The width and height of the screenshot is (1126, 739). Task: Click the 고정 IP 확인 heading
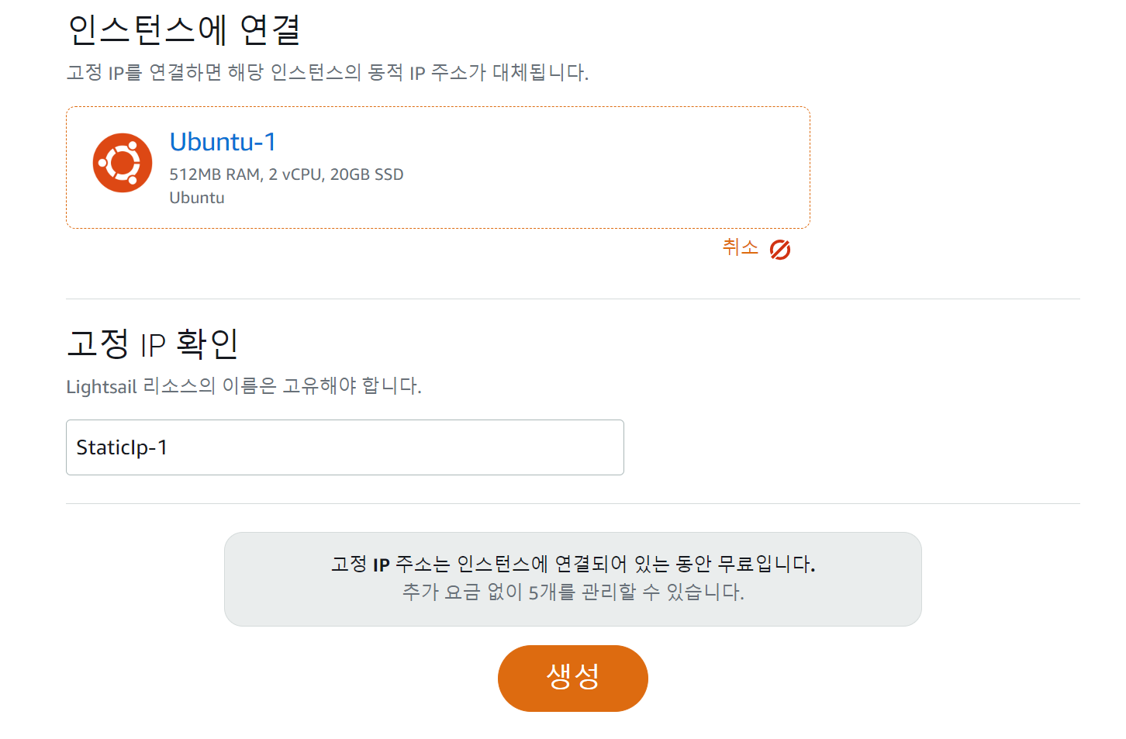tap(153, 344)
